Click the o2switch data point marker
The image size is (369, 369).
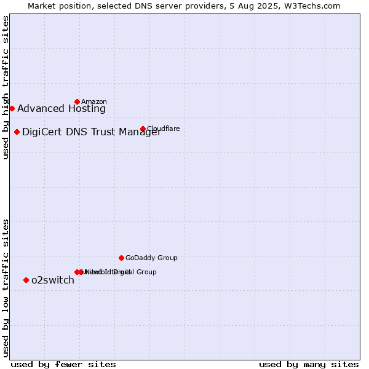click(x=26, y=280)
